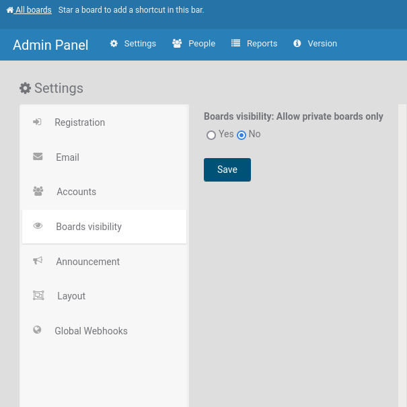The height and width of the screenshot is (407, 407).
Task: Follow the All boards link
Action: tap(34, 10)
